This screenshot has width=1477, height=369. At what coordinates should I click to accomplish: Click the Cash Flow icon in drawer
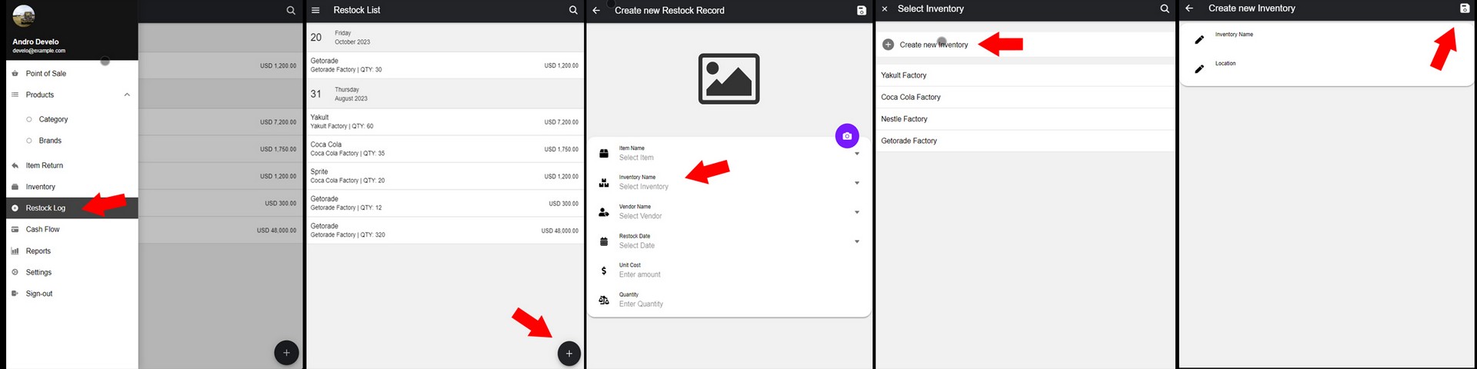coord(15,230)
